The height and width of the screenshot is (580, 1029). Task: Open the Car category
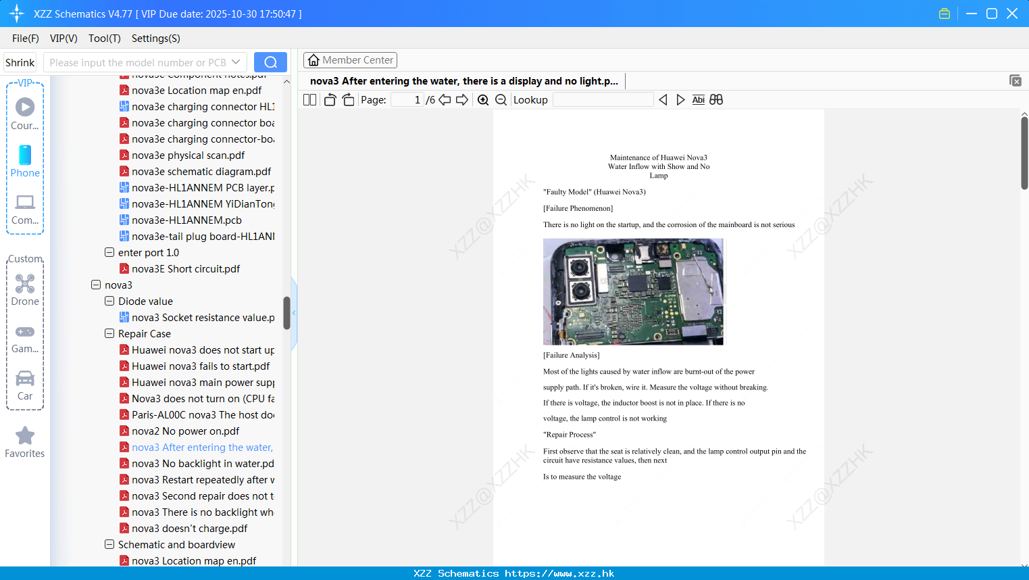click(25, 385)
